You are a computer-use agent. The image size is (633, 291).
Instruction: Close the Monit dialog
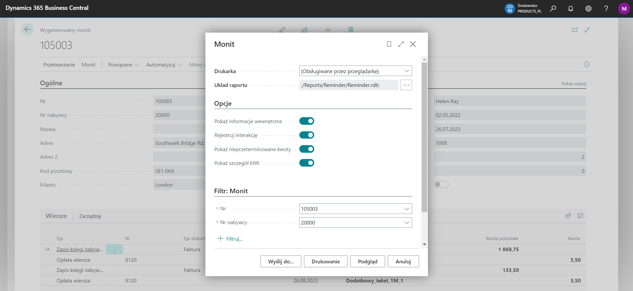[413, 44]
